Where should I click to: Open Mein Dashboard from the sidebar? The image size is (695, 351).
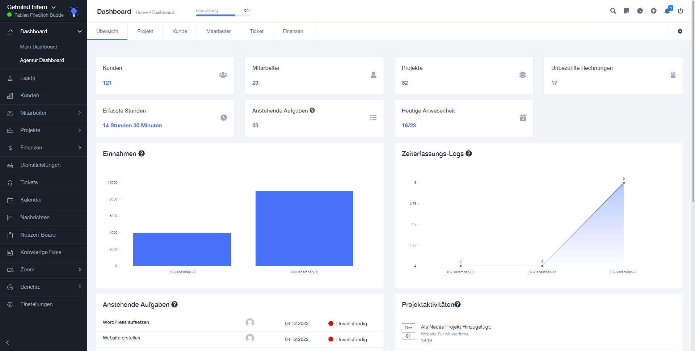coord(39,47)
